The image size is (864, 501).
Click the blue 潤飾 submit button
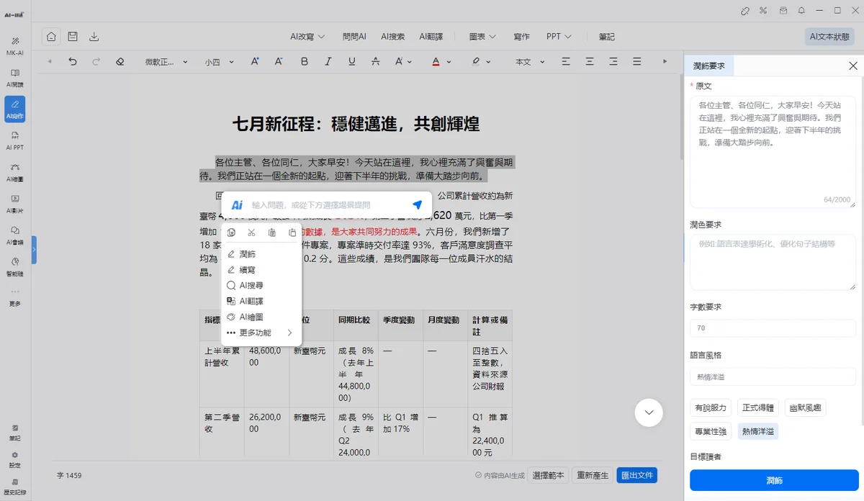click(x=774, y=480)
